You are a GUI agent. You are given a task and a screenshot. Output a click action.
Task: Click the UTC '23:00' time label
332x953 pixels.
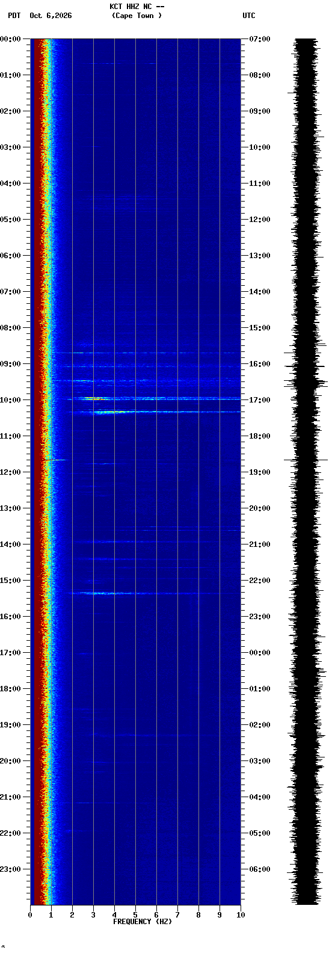pos(260,617)
